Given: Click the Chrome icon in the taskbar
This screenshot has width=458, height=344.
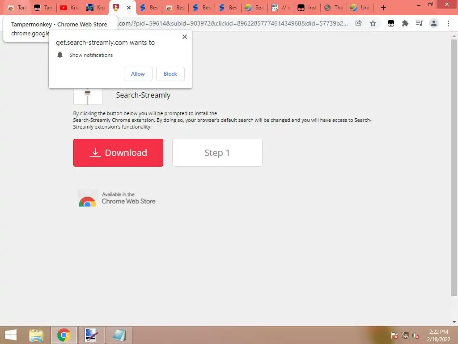Looking at the screenshot, I should pyautogui.click(x=64, y=335).
